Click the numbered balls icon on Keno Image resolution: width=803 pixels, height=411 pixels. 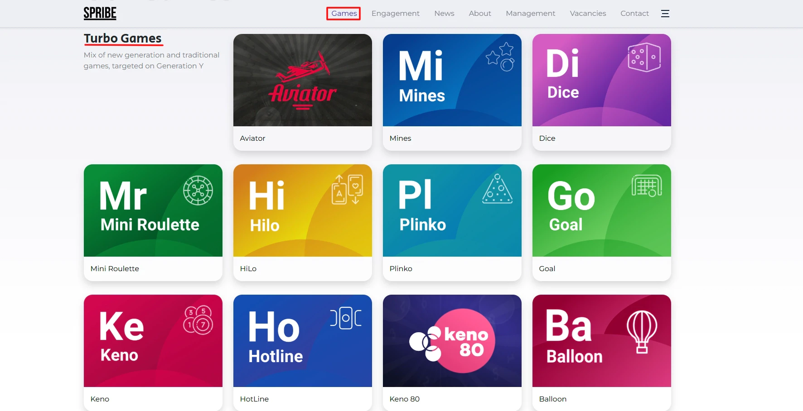(198, 320)
